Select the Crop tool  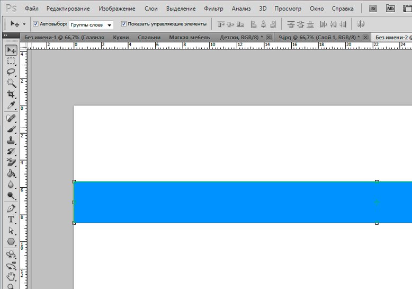(x=11, y=94)
